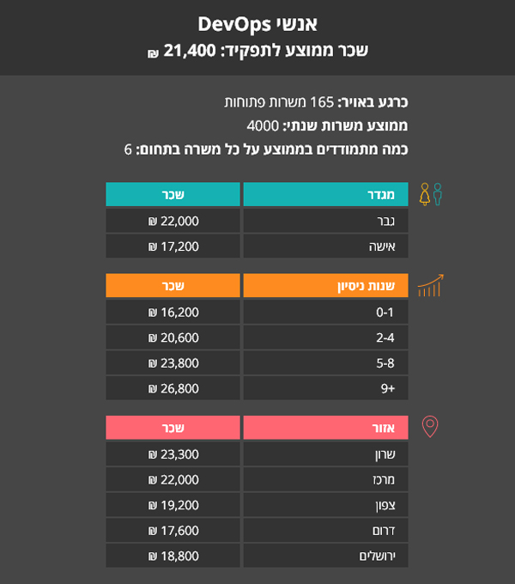515x584 pixels.
Task: Click the gender male/female icon
Action: coord(430,195)
